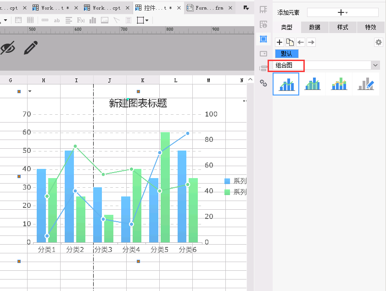Click the plus icon to add a chart

(x=280, y=42)
